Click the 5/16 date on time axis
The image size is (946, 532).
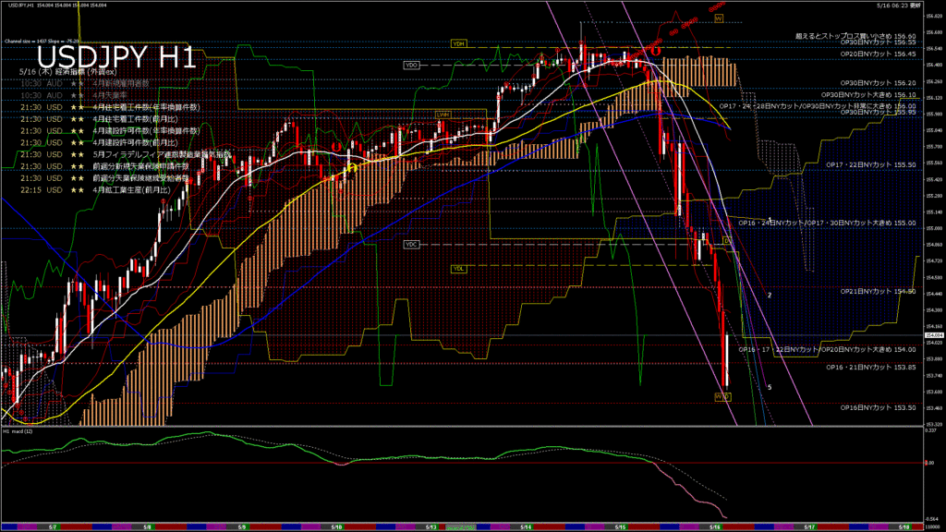tap(715, 526)
